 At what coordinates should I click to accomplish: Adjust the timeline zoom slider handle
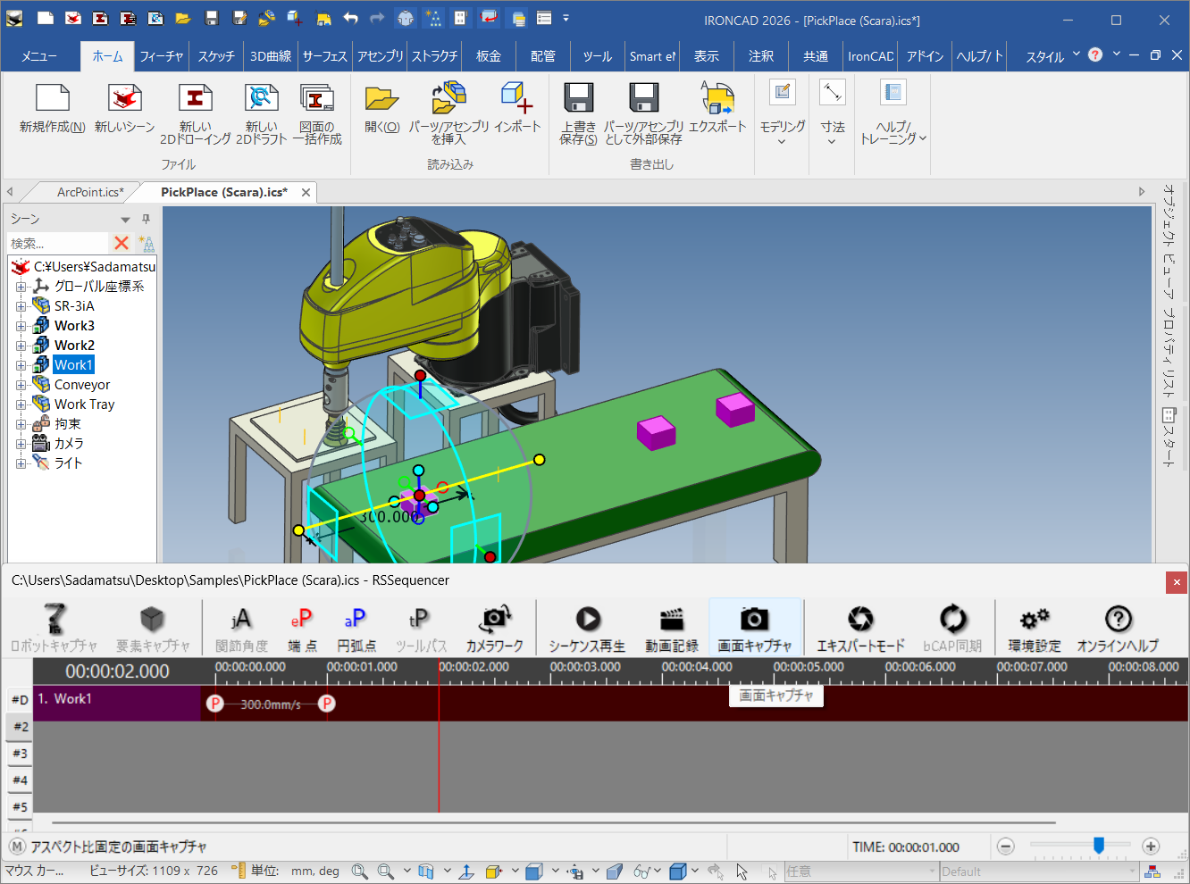coord(1099,845)
